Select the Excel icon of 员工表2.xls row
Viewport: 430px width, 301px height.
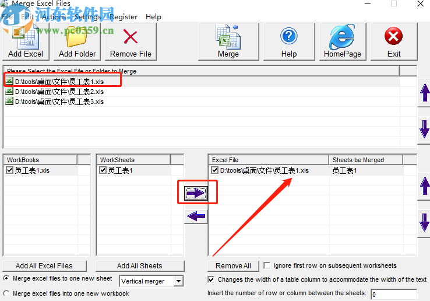tap(9, 91)
